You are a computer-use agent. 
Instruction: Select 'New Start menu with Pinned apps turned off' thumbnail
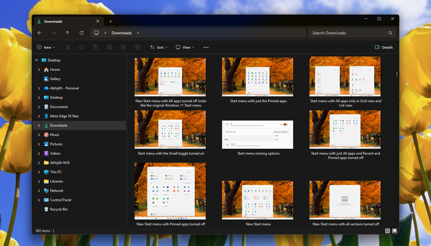[170, 191]
